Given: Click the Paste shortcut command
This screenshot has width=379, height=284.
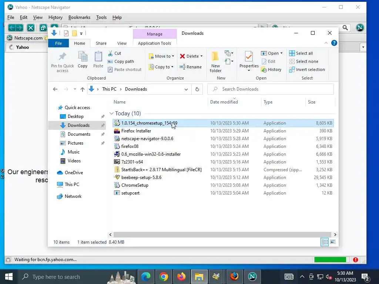Looking at the screenshot, I should coord(124,70).
